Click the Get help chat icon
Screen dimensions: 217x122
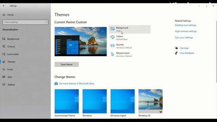pos(176,48)
